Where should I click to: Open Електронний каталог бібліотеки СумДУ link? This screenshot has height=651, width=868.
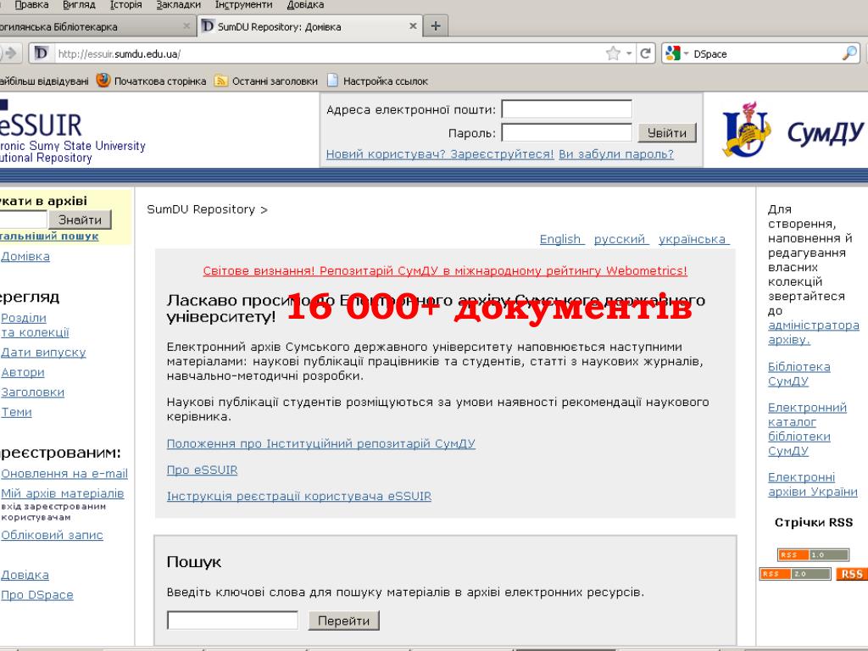(807, 429)
